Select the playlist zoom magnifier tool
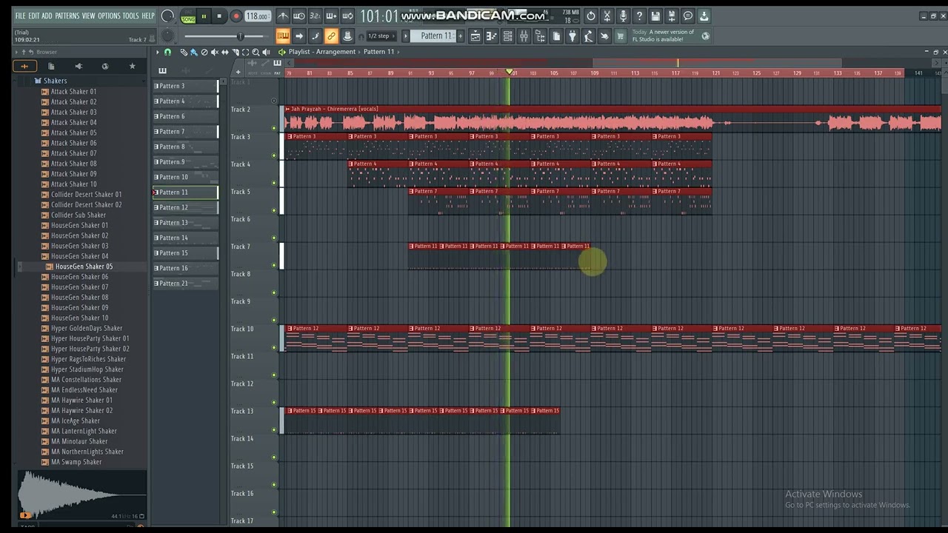 256,52
